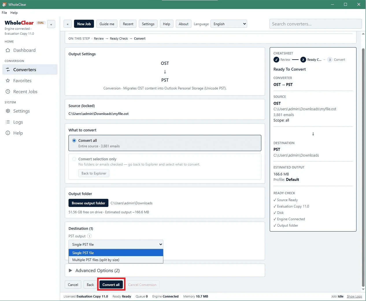Click the scrollbar down arrow
The height and width of the screenshot is (301, 366).
[x=363, y=289]
